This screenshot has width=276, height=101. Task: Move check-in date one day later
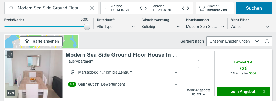[x=146, y=8]
